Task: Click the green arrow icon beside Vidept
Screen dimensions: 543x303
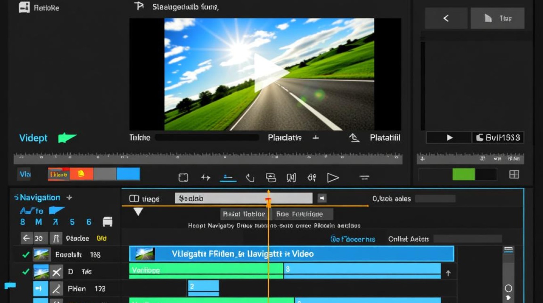Action: pos(67,138)
